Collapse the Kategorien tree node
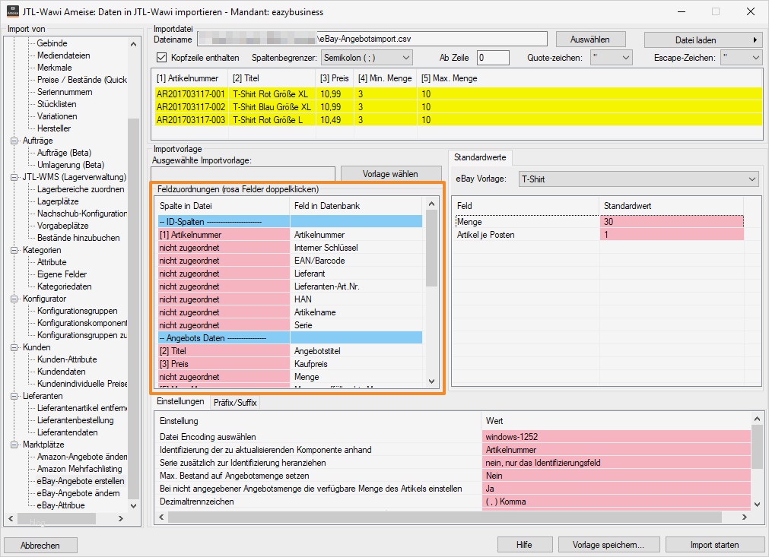 click(15, 250)
